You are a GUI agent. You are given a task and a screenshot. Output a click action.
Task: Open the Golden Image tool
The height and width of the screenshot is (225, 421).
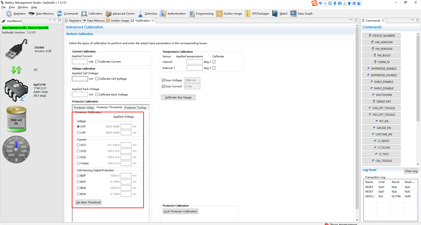229,14
